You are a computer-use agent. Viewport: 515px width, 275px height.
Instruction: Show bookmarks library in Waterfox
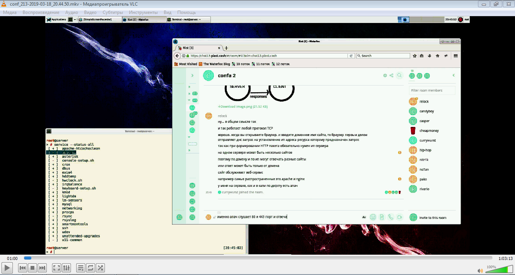point(422,56)
